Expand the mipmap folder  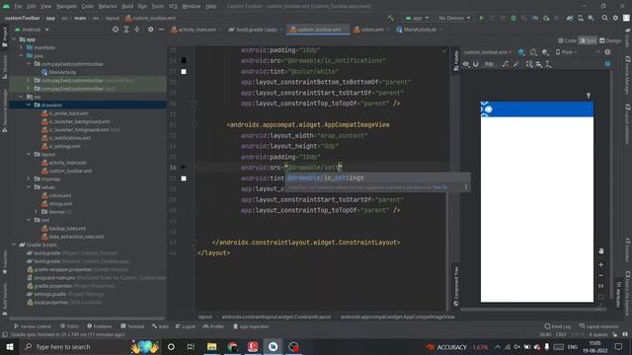click(29, 178)
